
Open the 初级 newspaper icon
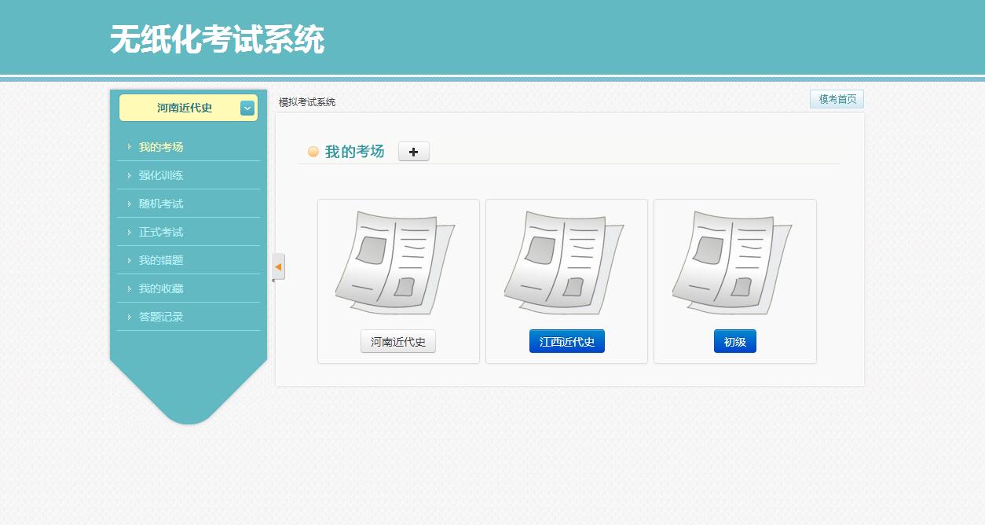(732, 262)
